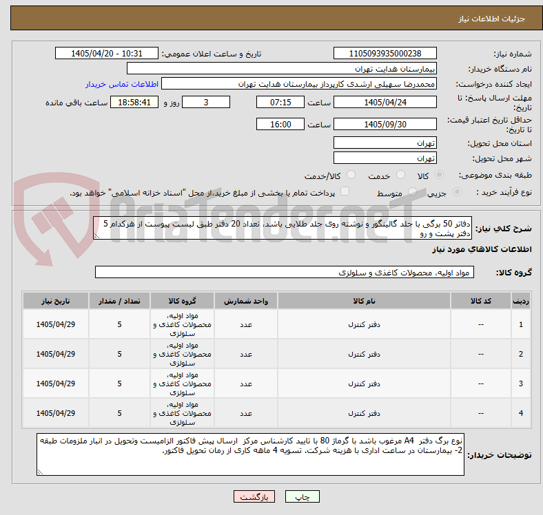Viewport: 543px width, 515px height.
Task: Click the validity time field 16:00
Action: tap(280, 124)
